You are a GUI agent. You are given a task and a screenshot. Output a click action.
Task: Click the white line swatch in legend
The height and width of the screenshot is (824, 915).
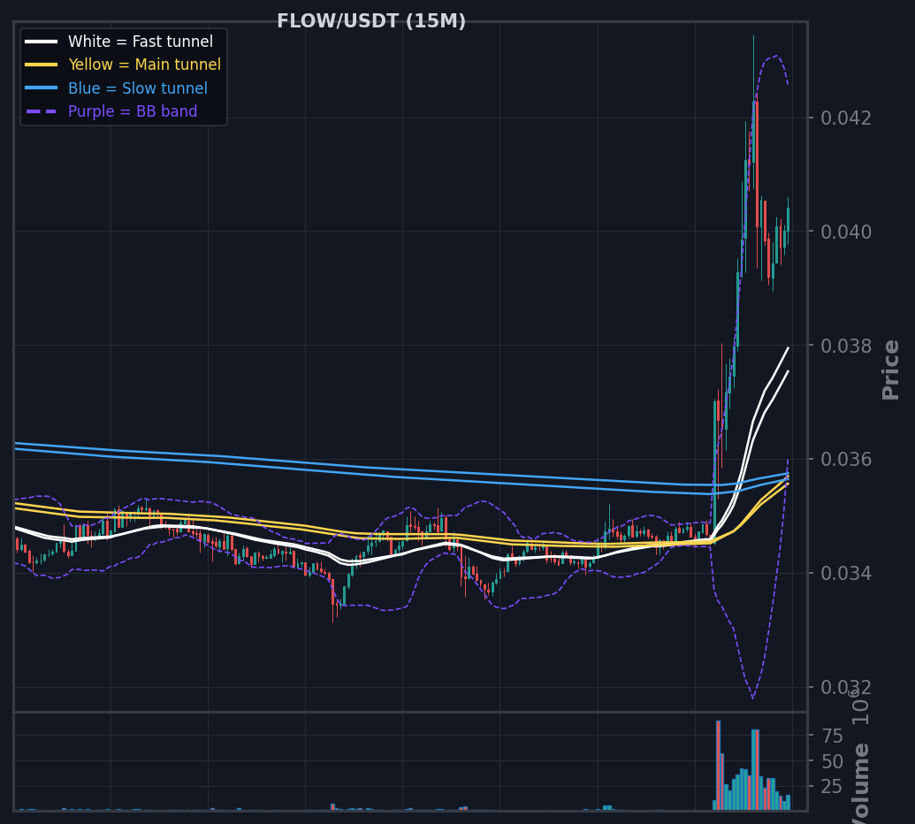point(41,42)
